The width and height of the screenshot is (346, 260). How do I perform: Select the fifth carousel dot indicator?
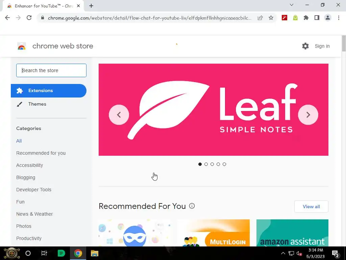(224, 164)
